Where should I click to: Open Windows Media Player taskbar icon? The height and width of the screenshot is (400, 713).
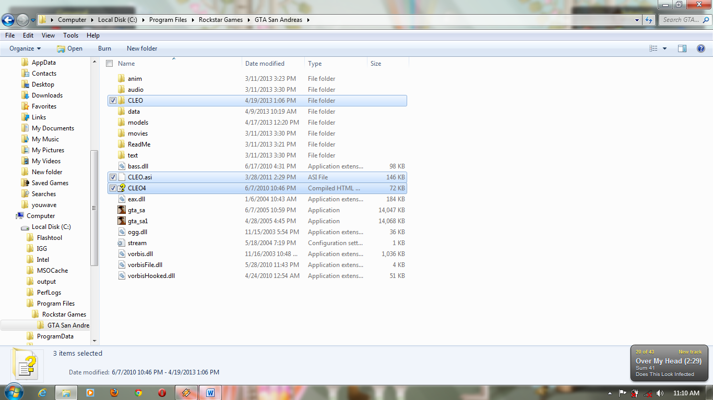point(90,393)
